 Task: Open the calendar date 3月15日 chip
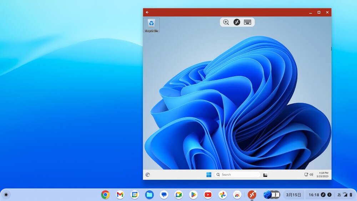[294, 195]
